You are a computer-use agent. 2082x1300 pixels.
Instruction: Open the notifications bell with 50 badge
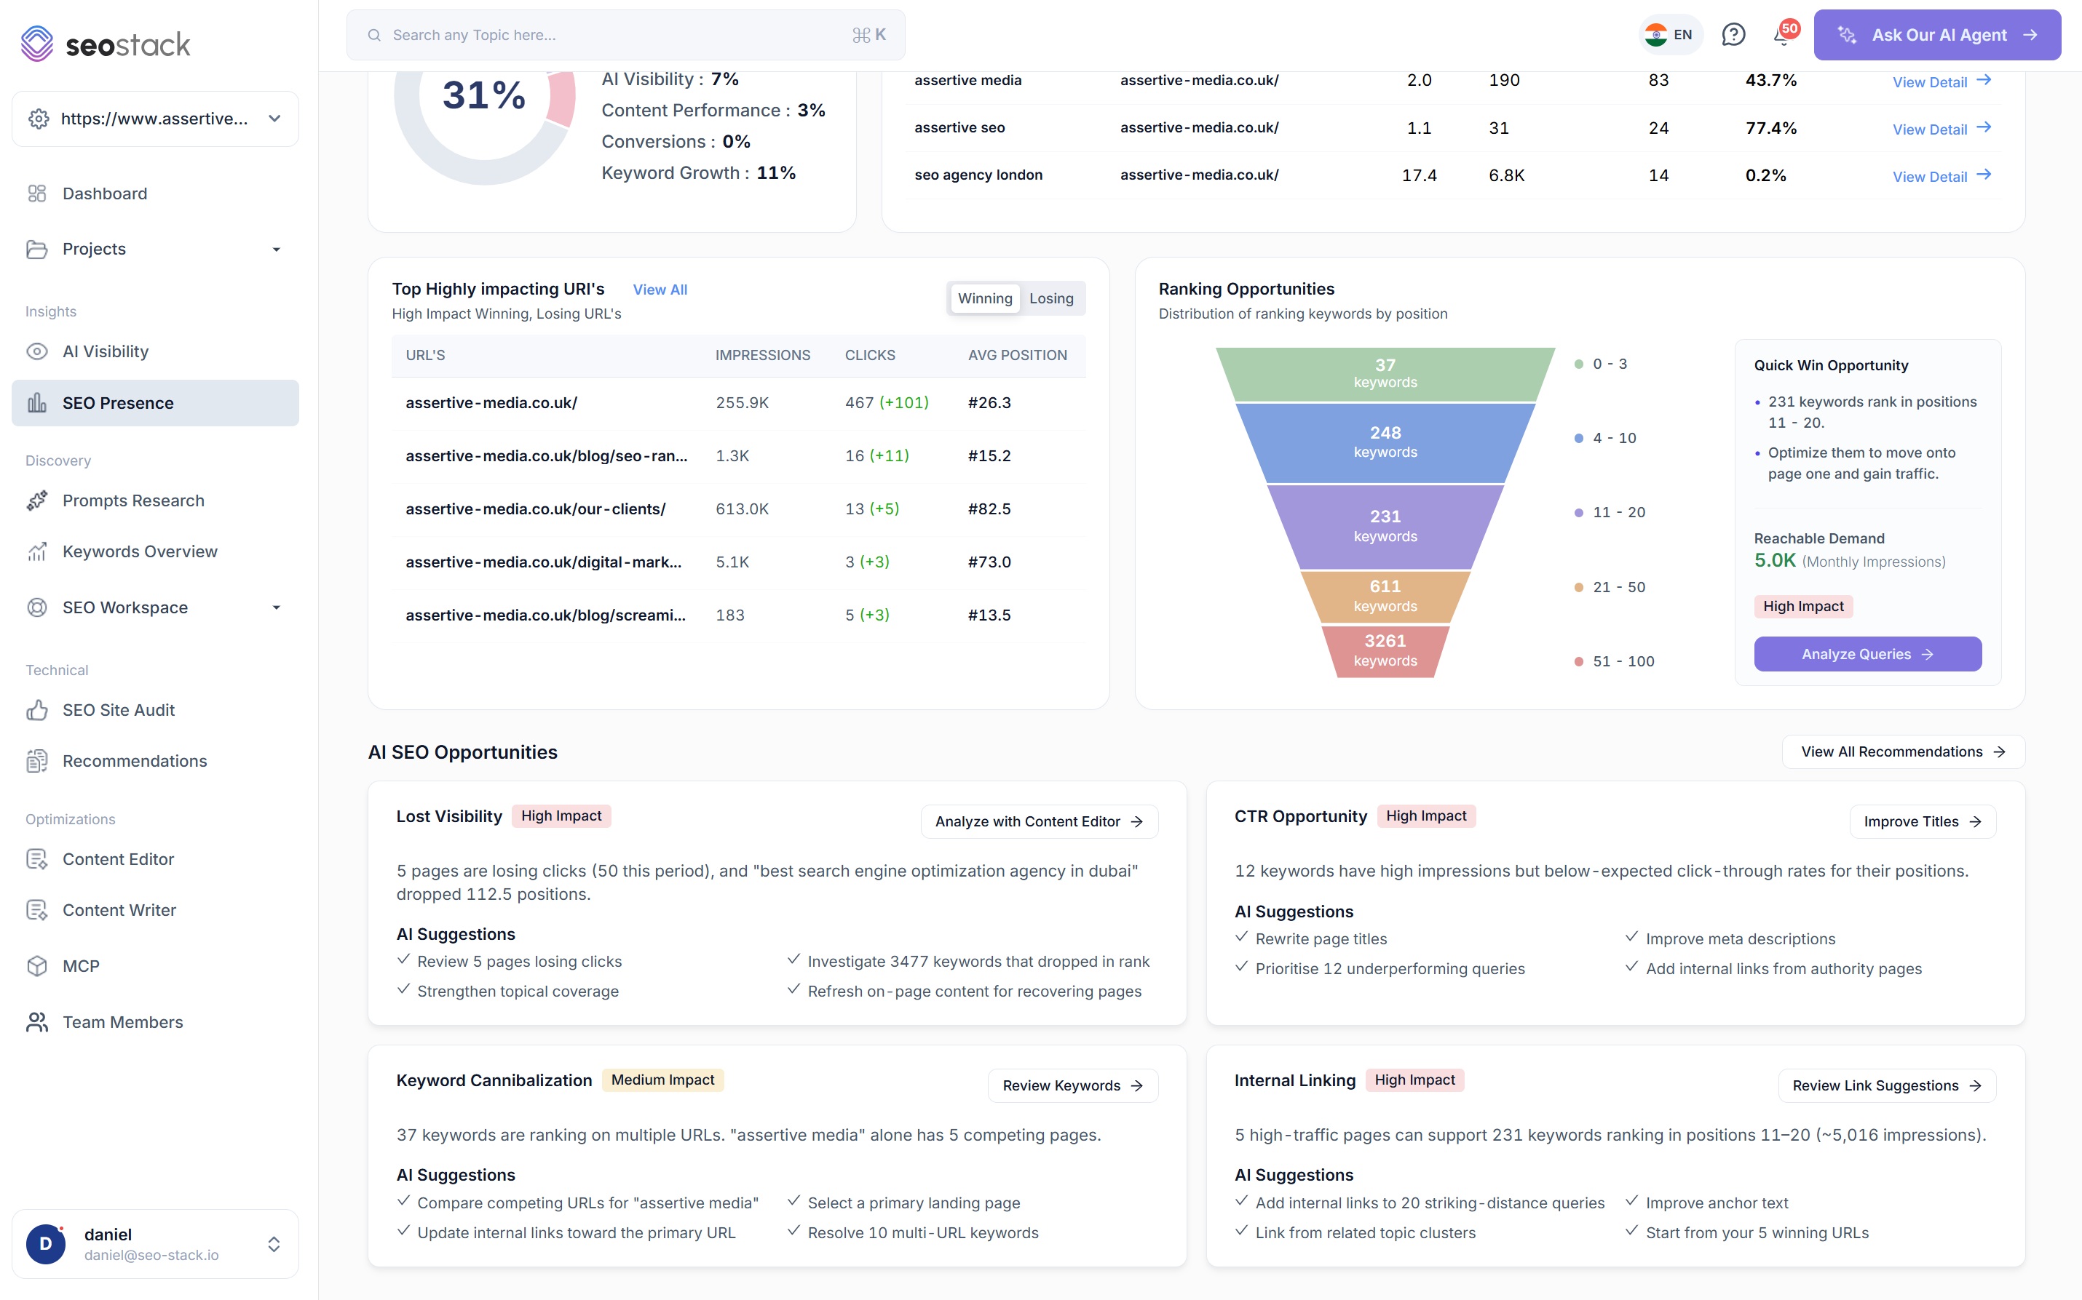pyautogui.click(x=1784, y=34)
